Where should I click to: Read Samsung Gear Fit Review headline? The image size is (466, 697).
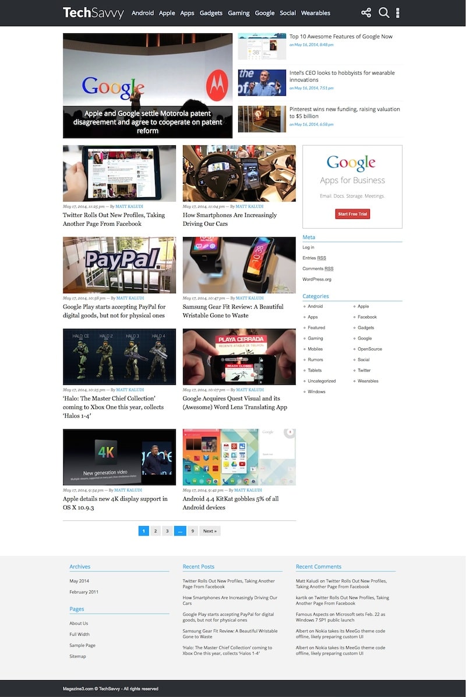point(233,311)
